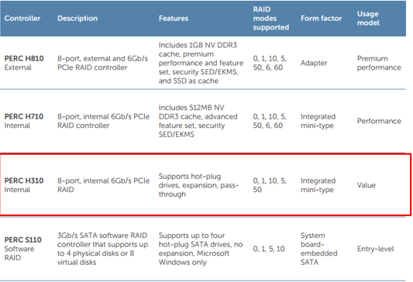Click the Description column header
413x282 pixels.
tap(77, 18)
